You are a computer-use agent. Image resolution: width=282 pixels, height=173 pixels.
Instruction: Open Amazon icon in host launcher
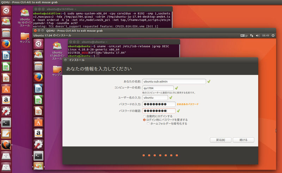[6, 100]
